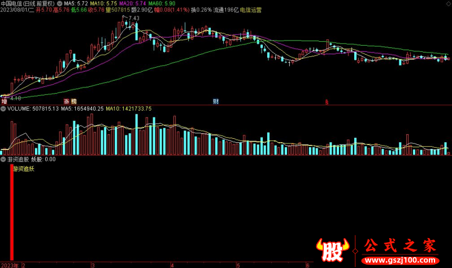Image resolution: width=452 pixels, height=268 pixels.
Task: Click the 流通196亿 float value
Action: click(x=226, y=10)
